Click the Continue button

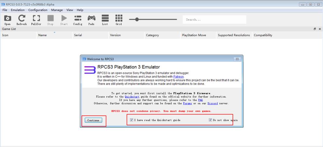93,120
